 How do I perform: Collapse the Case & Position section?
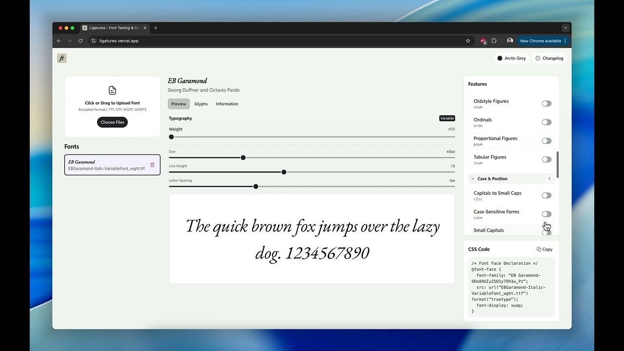tap(472, 178)
